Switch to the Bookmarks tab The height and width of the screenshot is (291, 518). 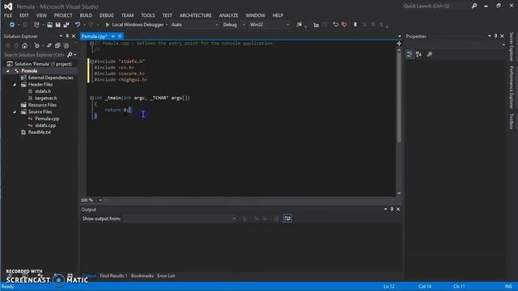click(142, 276)
